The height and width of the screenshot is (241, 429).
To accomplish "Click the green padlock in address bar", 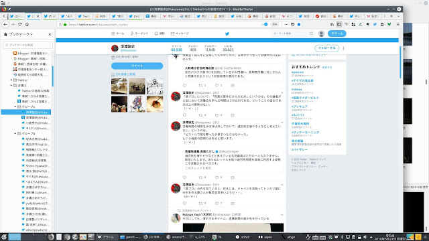I will click(x=65, y=24).
